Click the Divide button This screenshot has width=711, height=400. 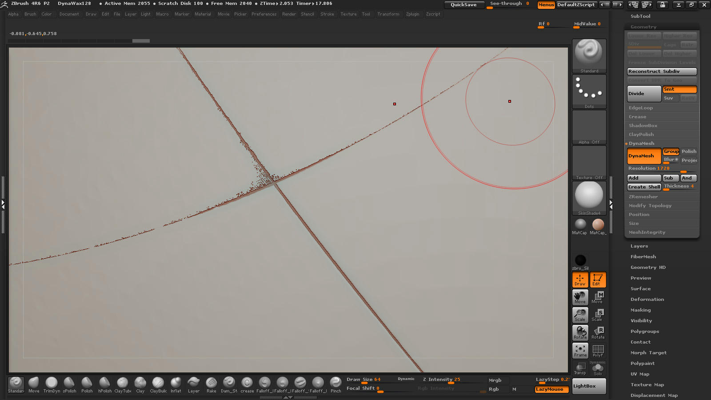tap(644, 94)
